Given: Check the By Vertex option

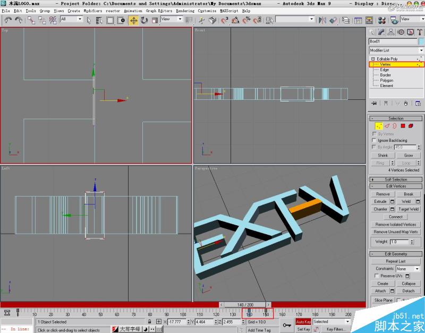Looking at the screenshot, I should tap(374, 133).
